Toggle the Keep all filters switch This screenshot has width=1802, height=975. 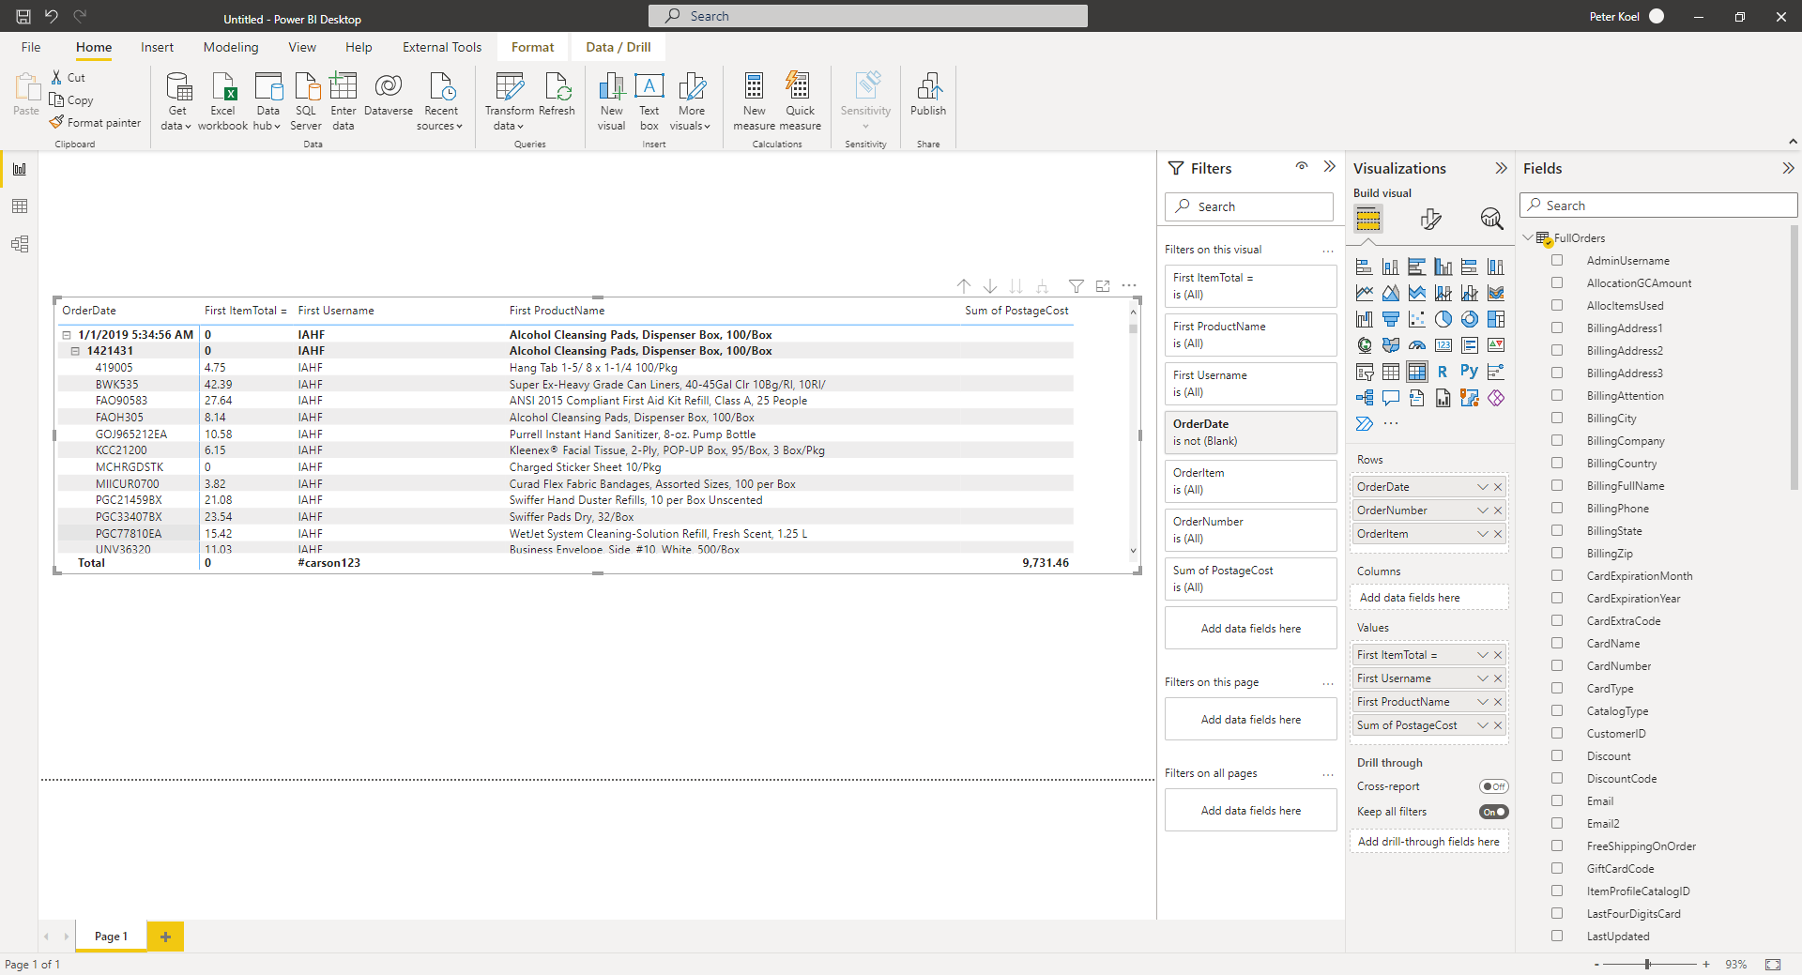coord(1493,812)
